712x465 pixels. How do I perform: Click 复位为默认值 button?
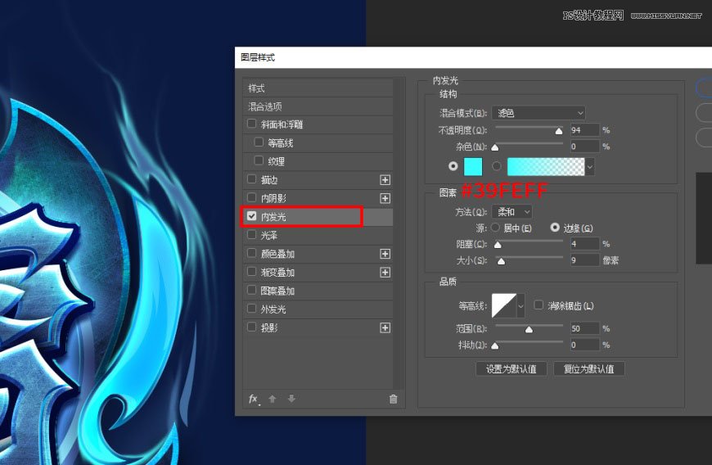click(x=589, y=368)
